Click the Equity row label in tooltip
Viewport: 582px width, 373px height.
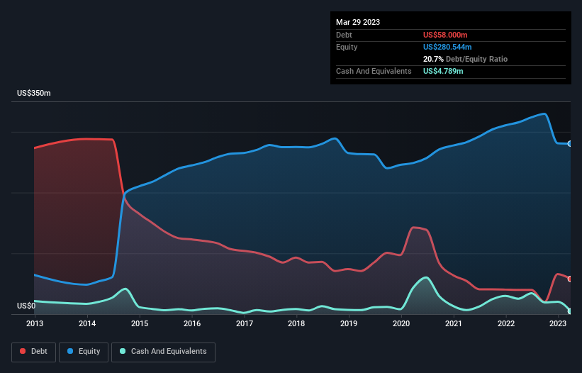tap(347, 47)
